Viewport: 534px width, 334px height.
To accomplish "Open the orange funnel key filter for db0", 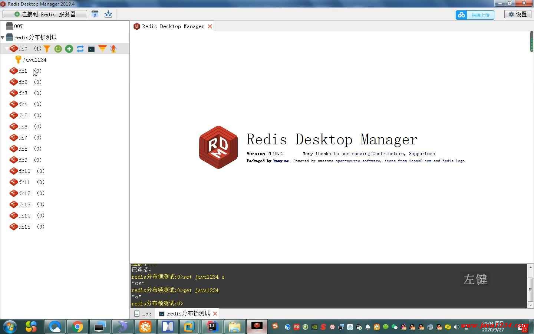I will 47,49.
